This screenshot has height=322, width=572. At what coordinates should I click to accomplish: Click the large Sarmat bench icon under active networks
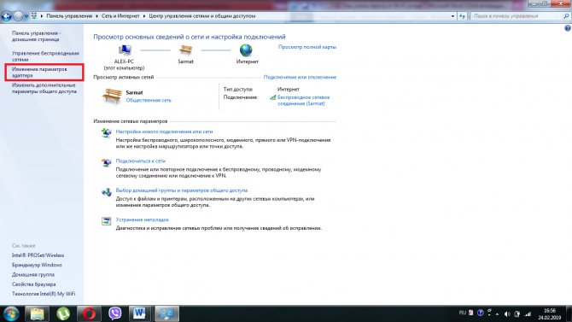[112, 96]
